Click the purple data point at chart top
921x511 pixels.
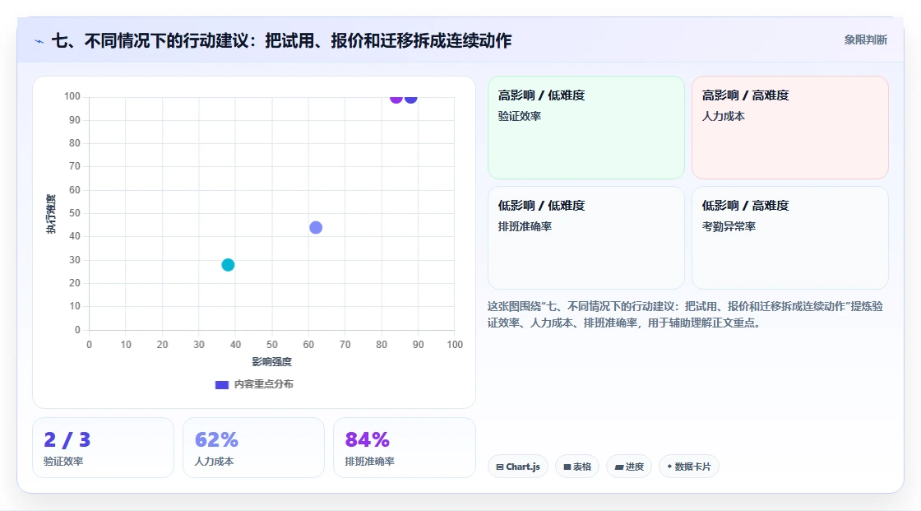tap(396, 98)
